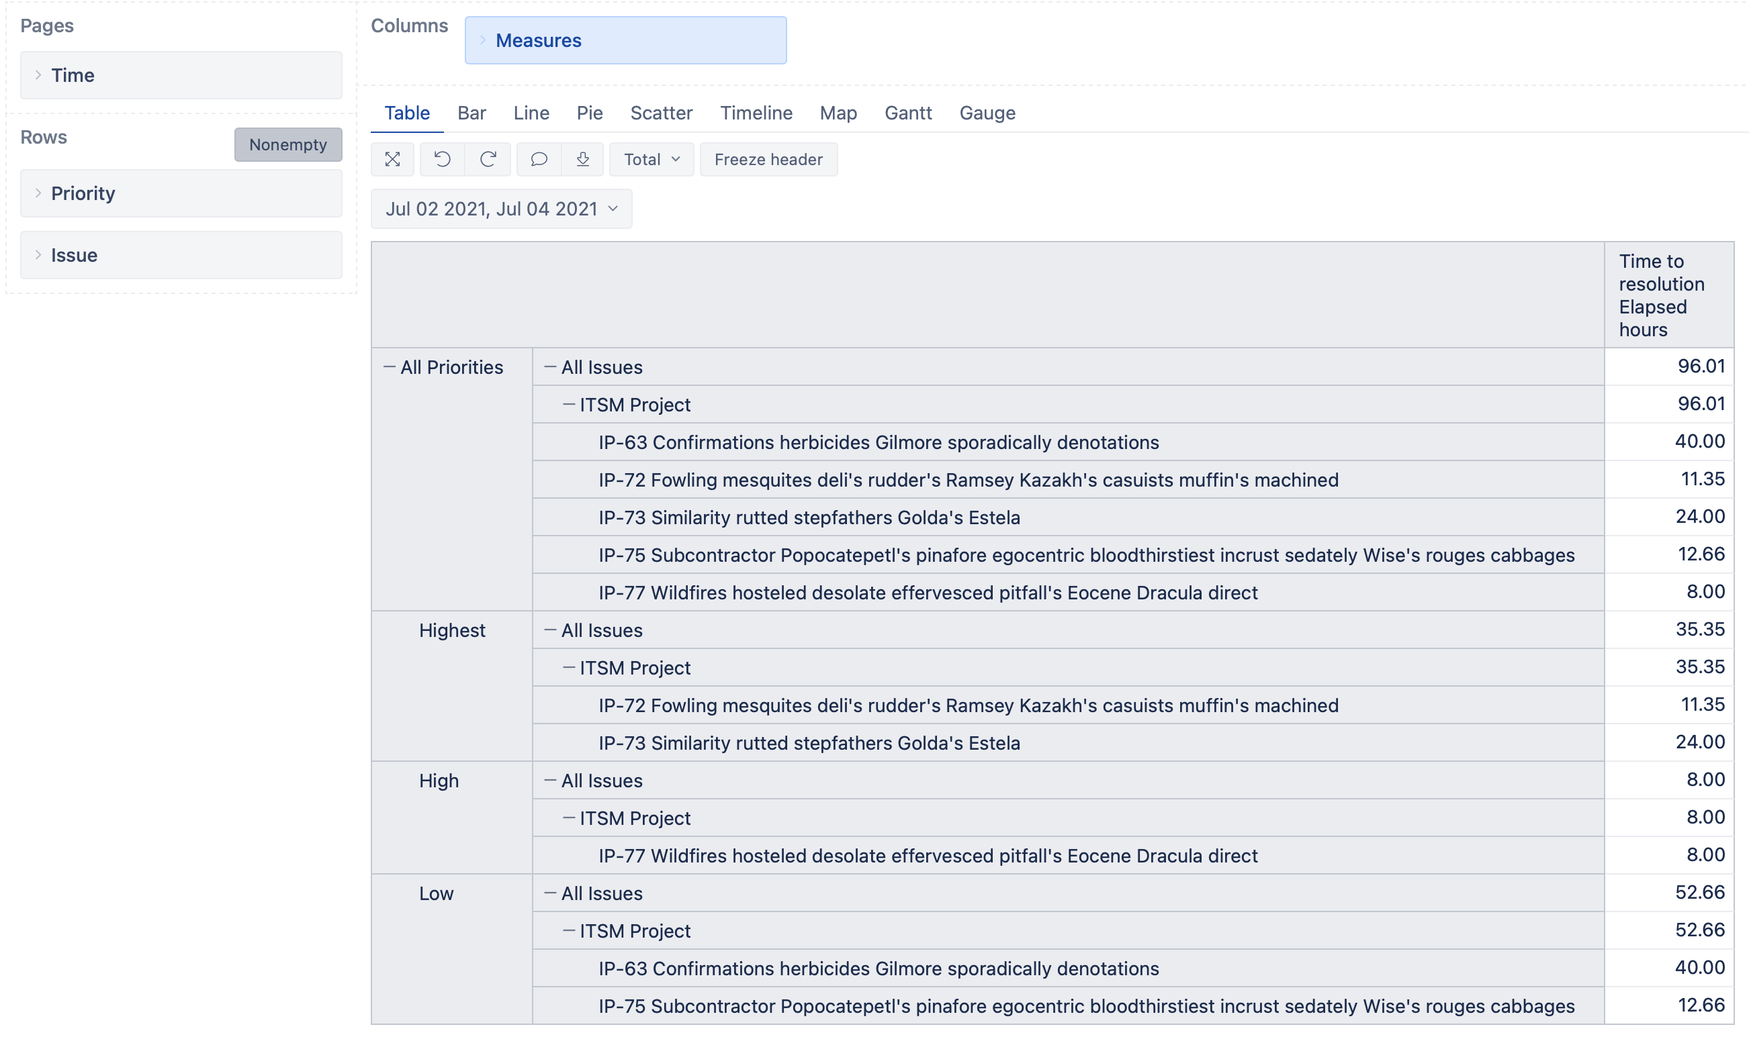Viewport: 1749px width, 1039px height.
Task: Click the 52.66 value in Low All Issues
Action: tap(1700, 893)
